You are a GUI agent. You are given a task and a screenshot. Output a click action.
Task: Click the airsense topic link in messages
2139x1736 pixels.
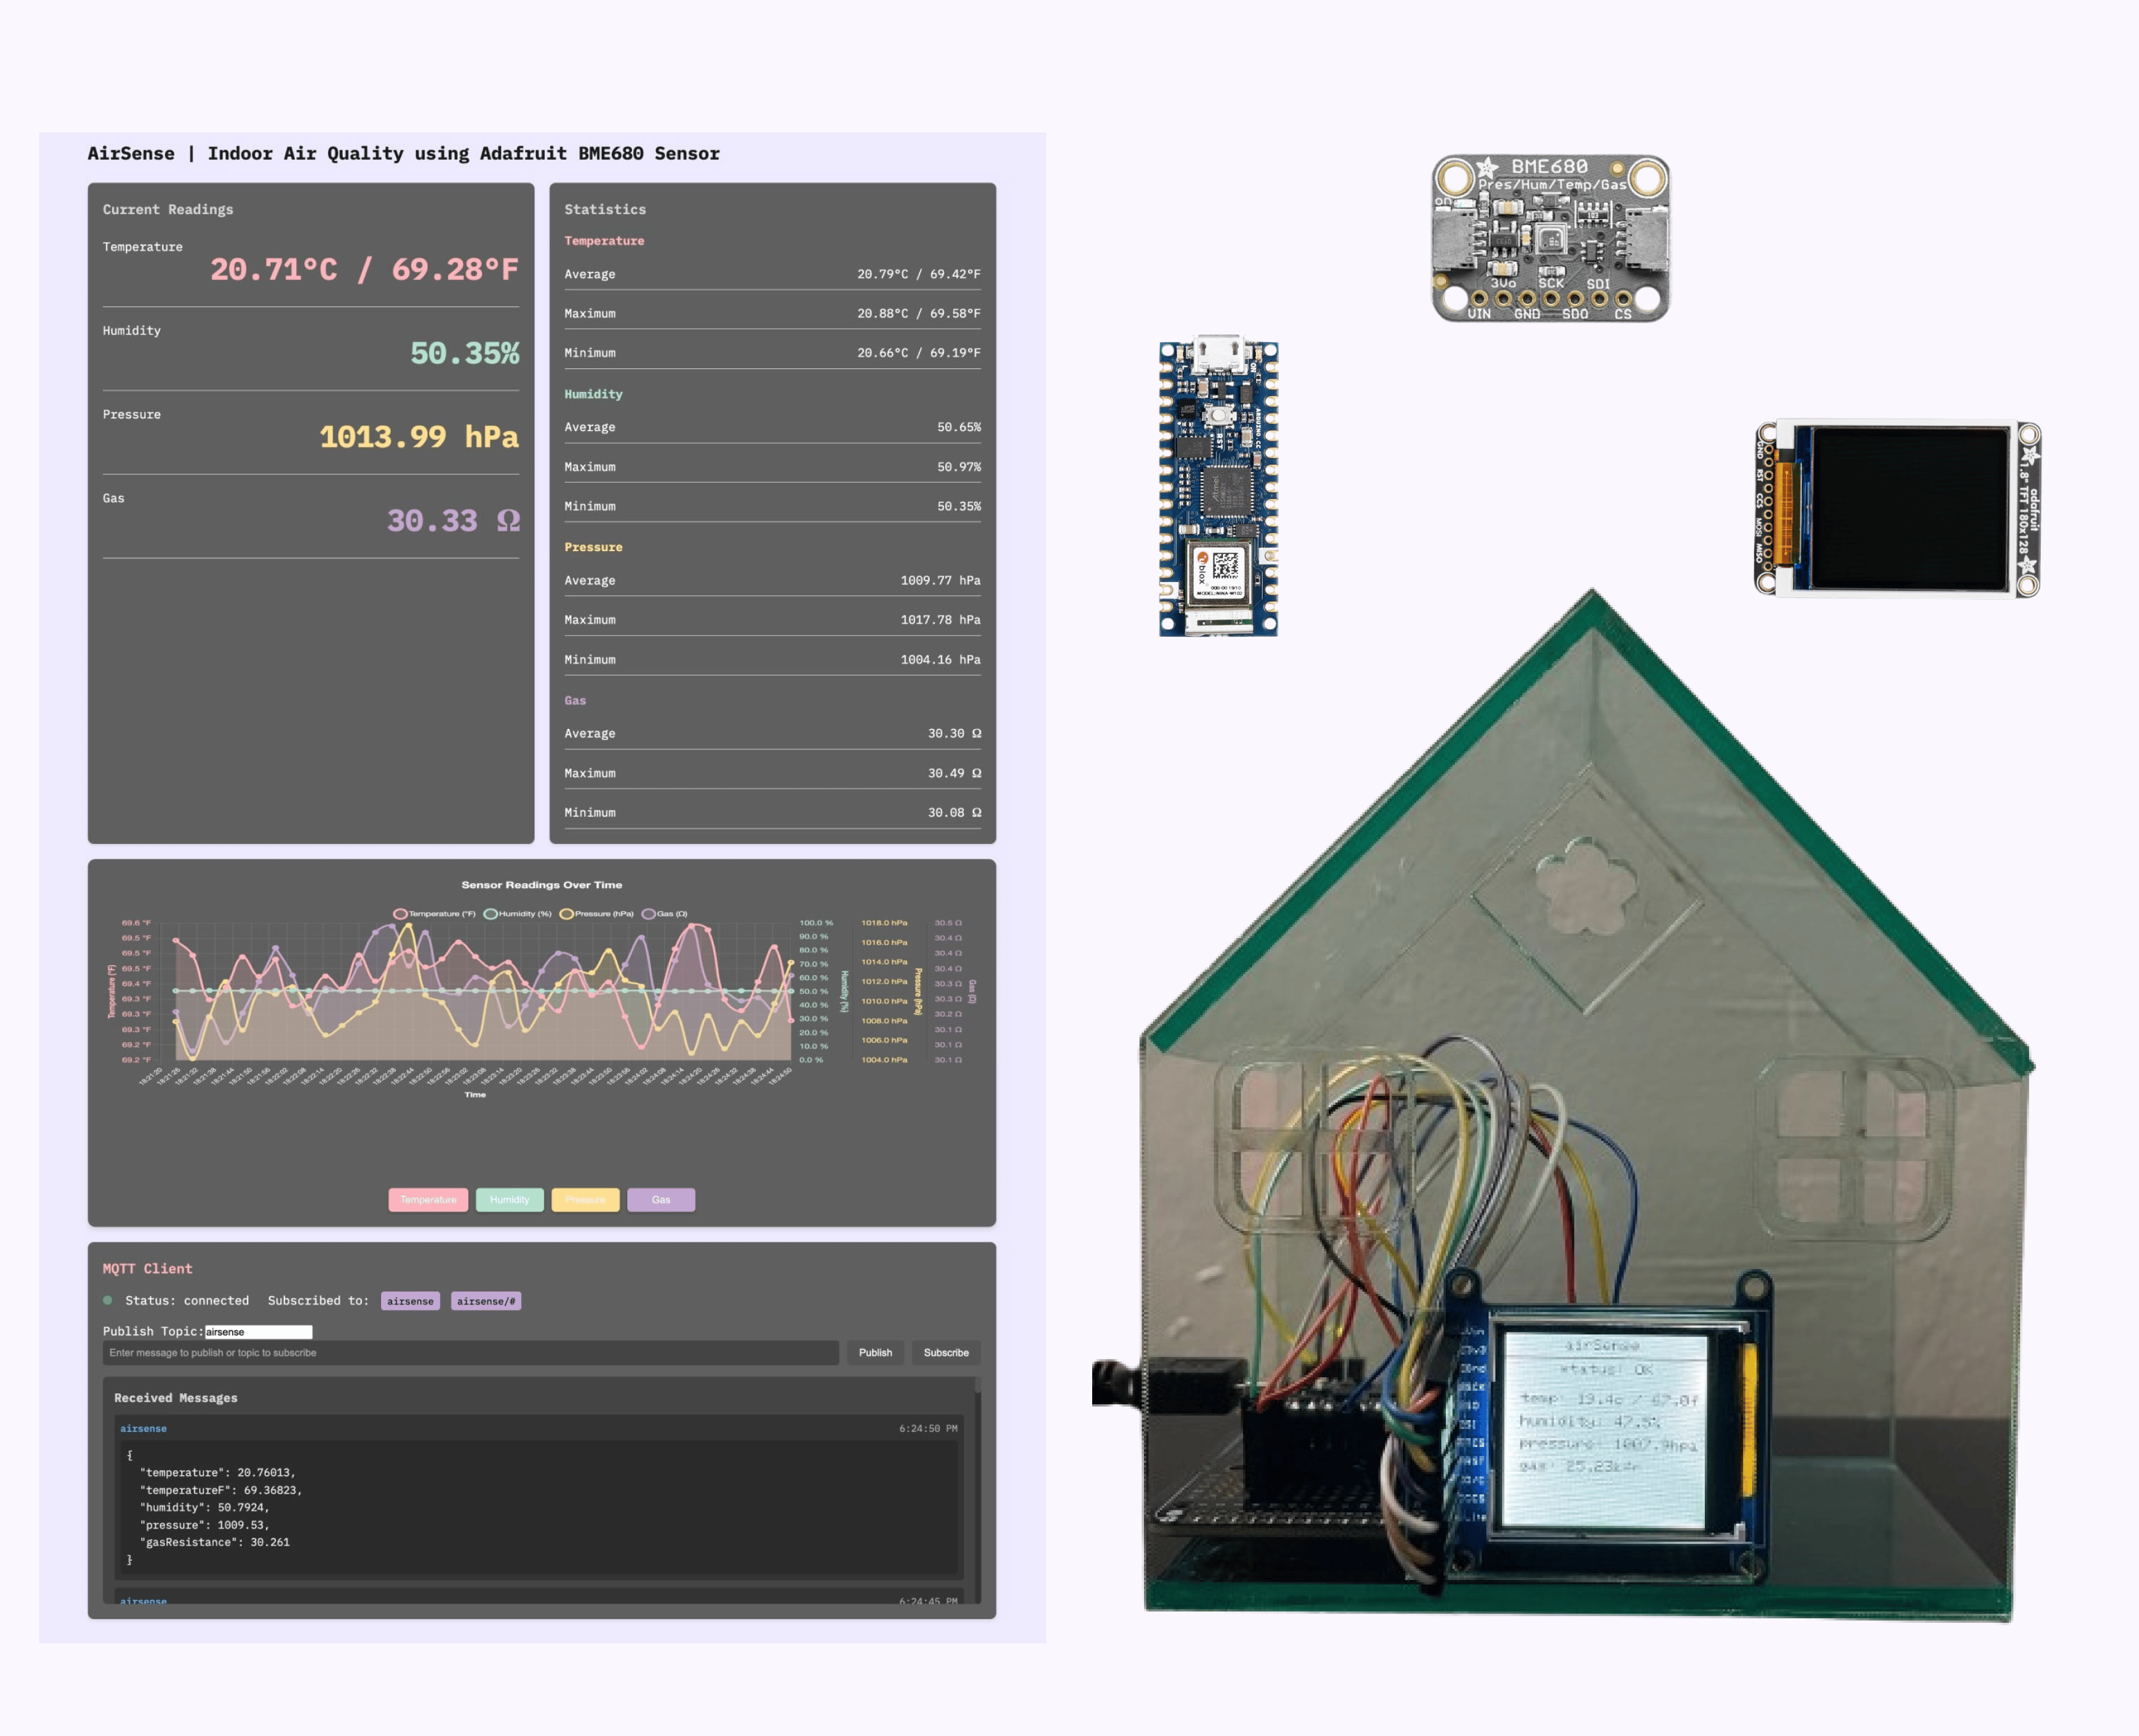[143, 1428]
